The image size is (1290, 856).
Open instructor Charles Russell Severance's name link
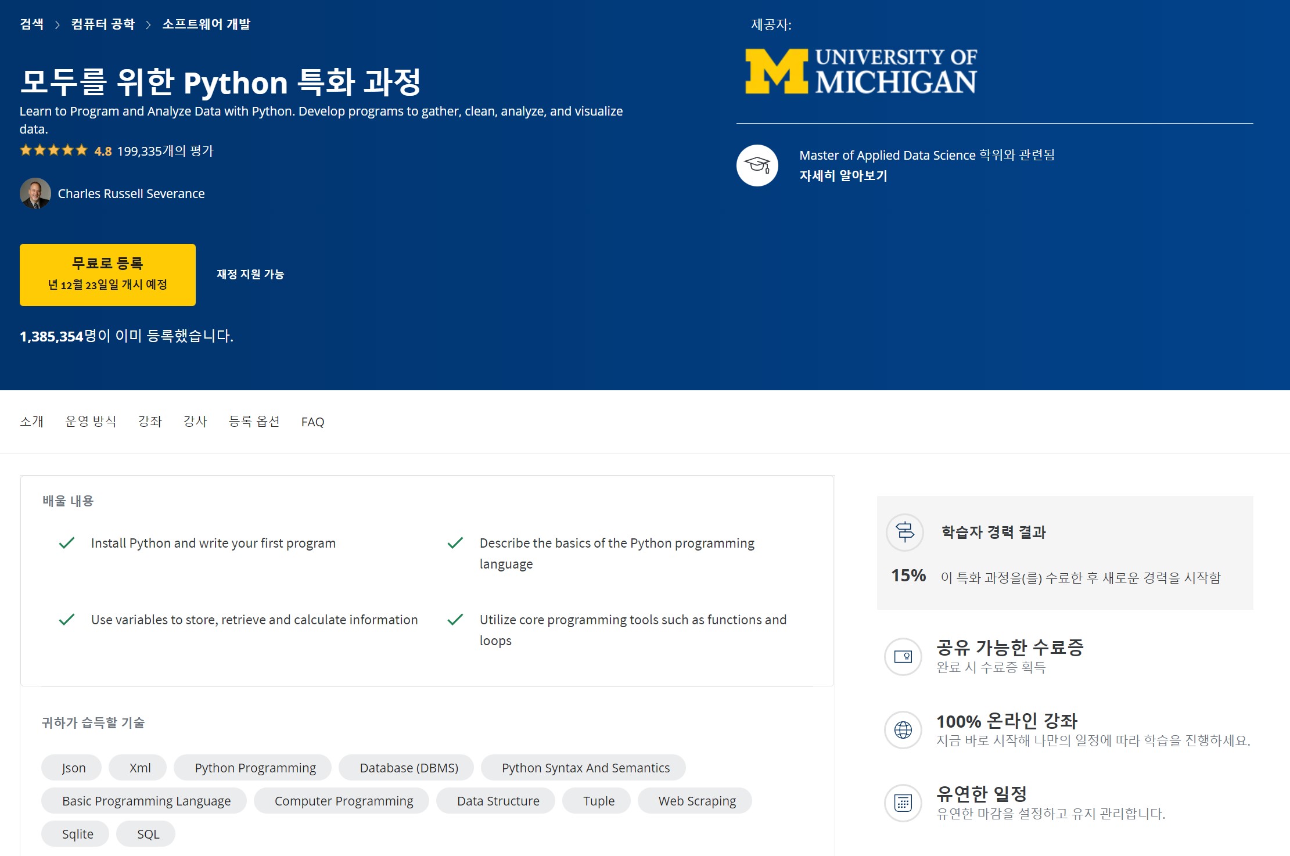coord(131,193)
